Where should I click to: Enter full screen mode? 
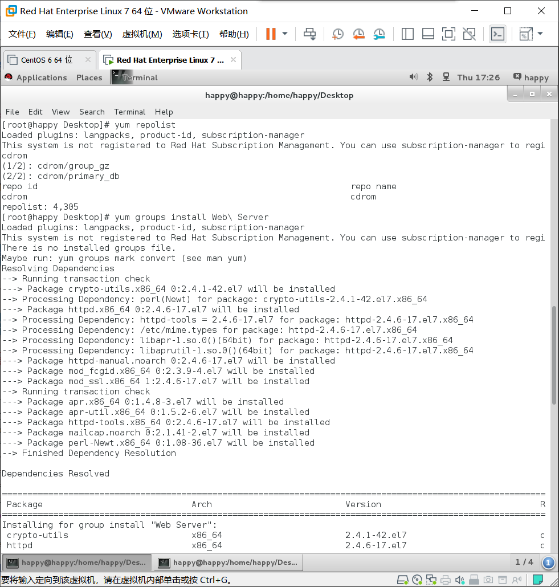click(x=448, y=34)
